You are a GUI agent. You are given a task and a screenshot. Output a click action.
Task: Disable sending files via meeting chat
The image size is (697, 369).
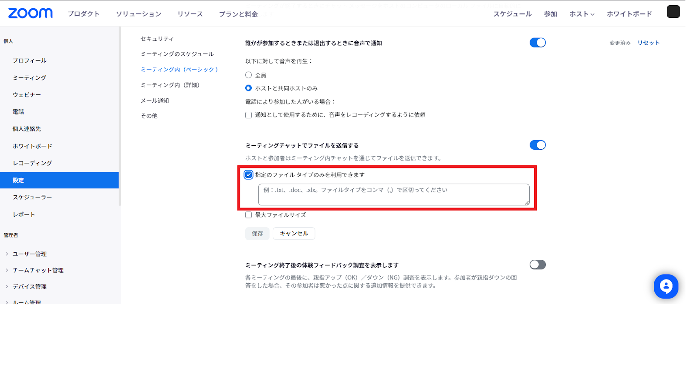538,145
